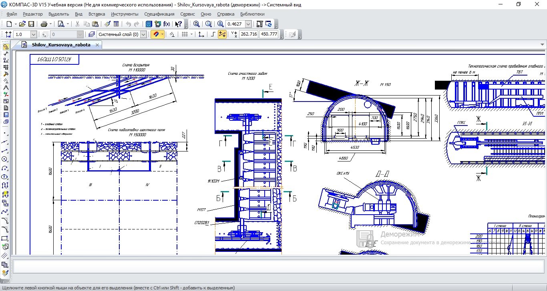Expand the 1.0 view scale dropdown
The image size is (547, 291).
pyautogui.click(x=33, y=34)
